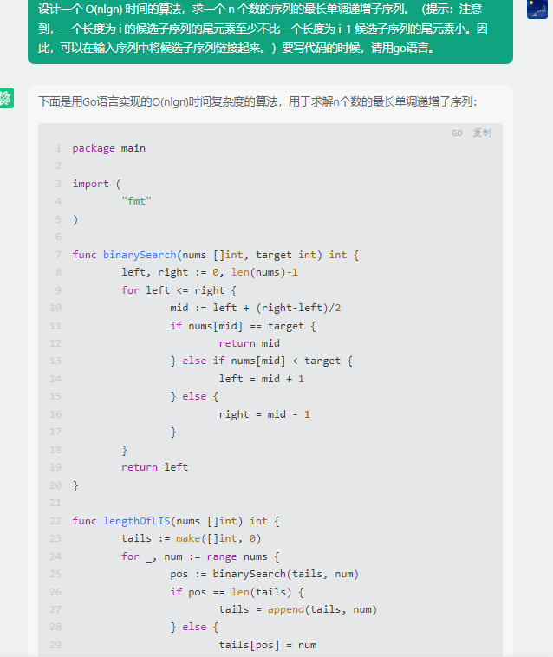Click the intro sentence 下面是用Go语言实现的O(nlgn)

tap(257, 101)
